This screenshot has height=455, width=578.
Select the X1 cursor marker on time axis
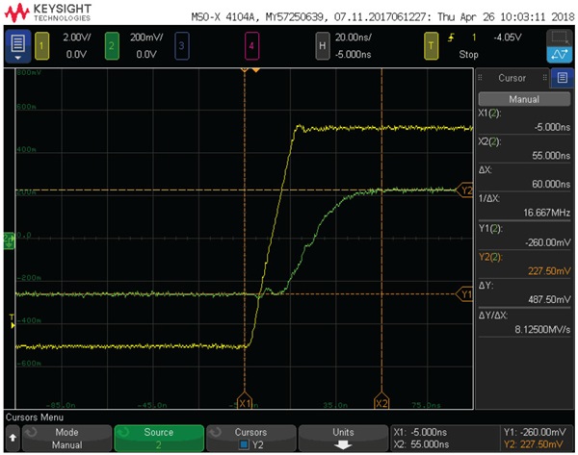[245, 401]
